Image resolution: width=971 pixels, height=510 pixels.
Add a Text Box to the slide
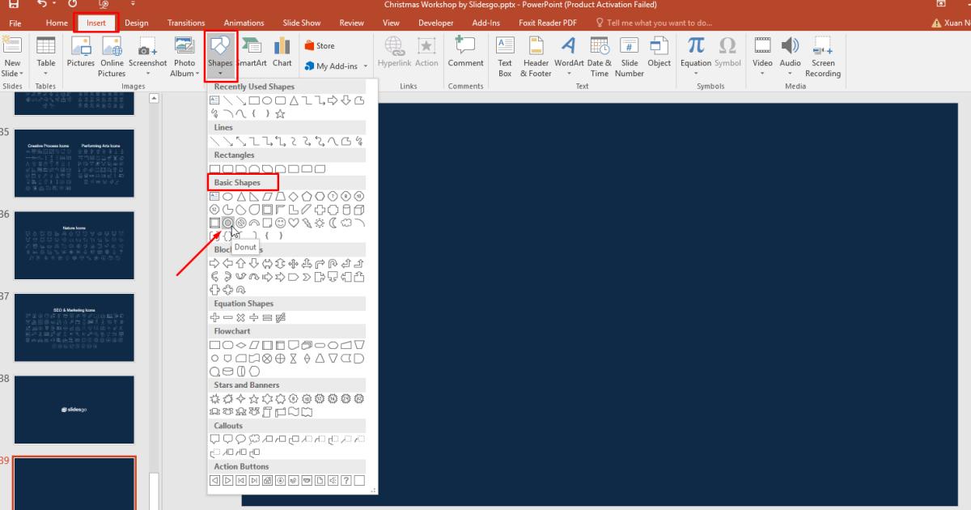pyautogui.click(x=505, y=57)
